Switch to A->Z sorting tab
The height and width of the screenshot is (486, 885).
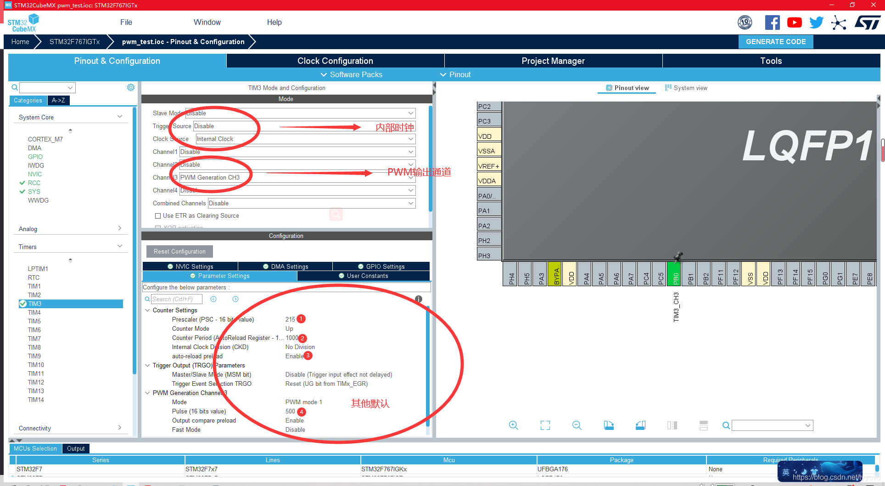(x=58, y=100)
